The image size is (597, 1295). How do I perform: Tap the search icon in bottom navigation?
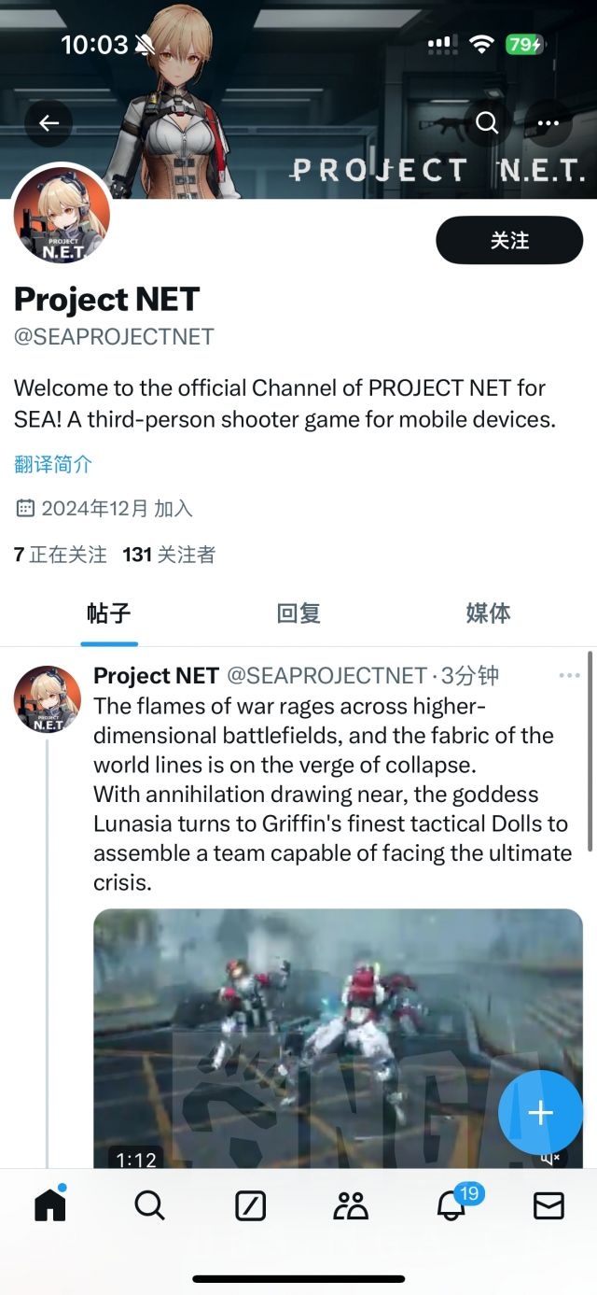coord(149,1208)
